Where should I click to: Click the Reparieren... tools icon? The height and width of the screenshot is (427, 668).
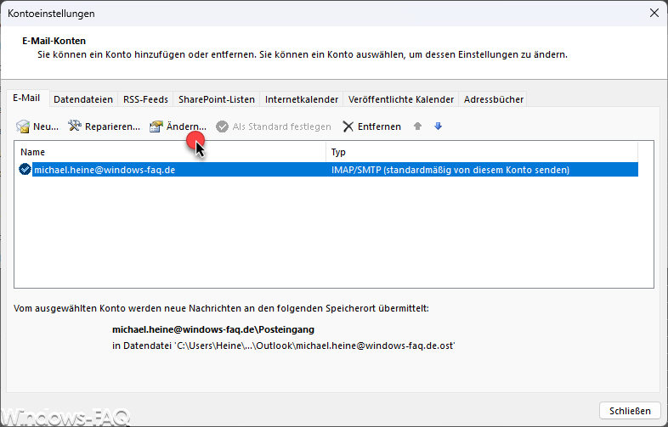click(75, 126)
